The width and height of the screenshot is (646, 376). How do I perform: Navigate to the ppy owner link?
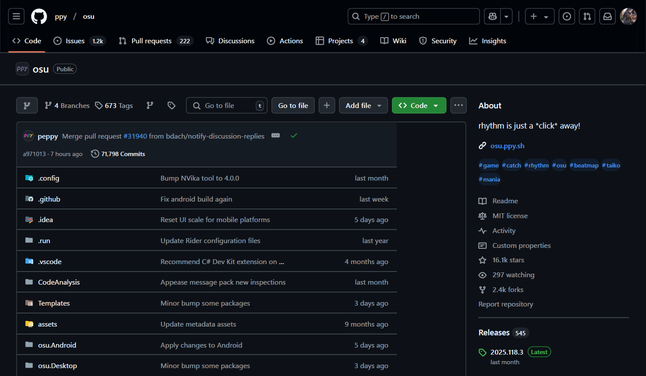point(61,17)
